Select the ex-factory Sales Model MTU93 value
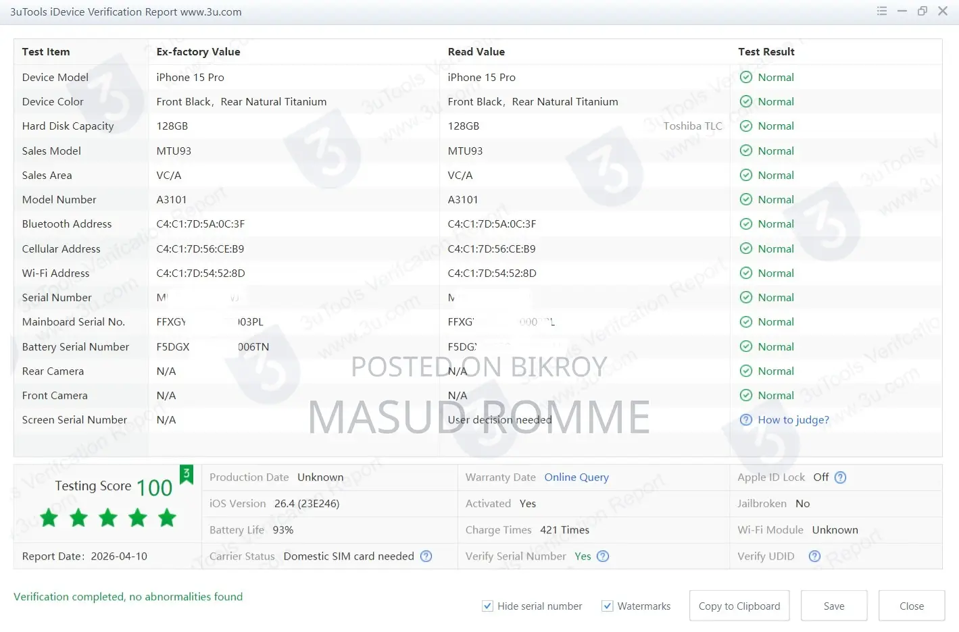This screenshot has width=959, height=632. click(x=174, y=151)
